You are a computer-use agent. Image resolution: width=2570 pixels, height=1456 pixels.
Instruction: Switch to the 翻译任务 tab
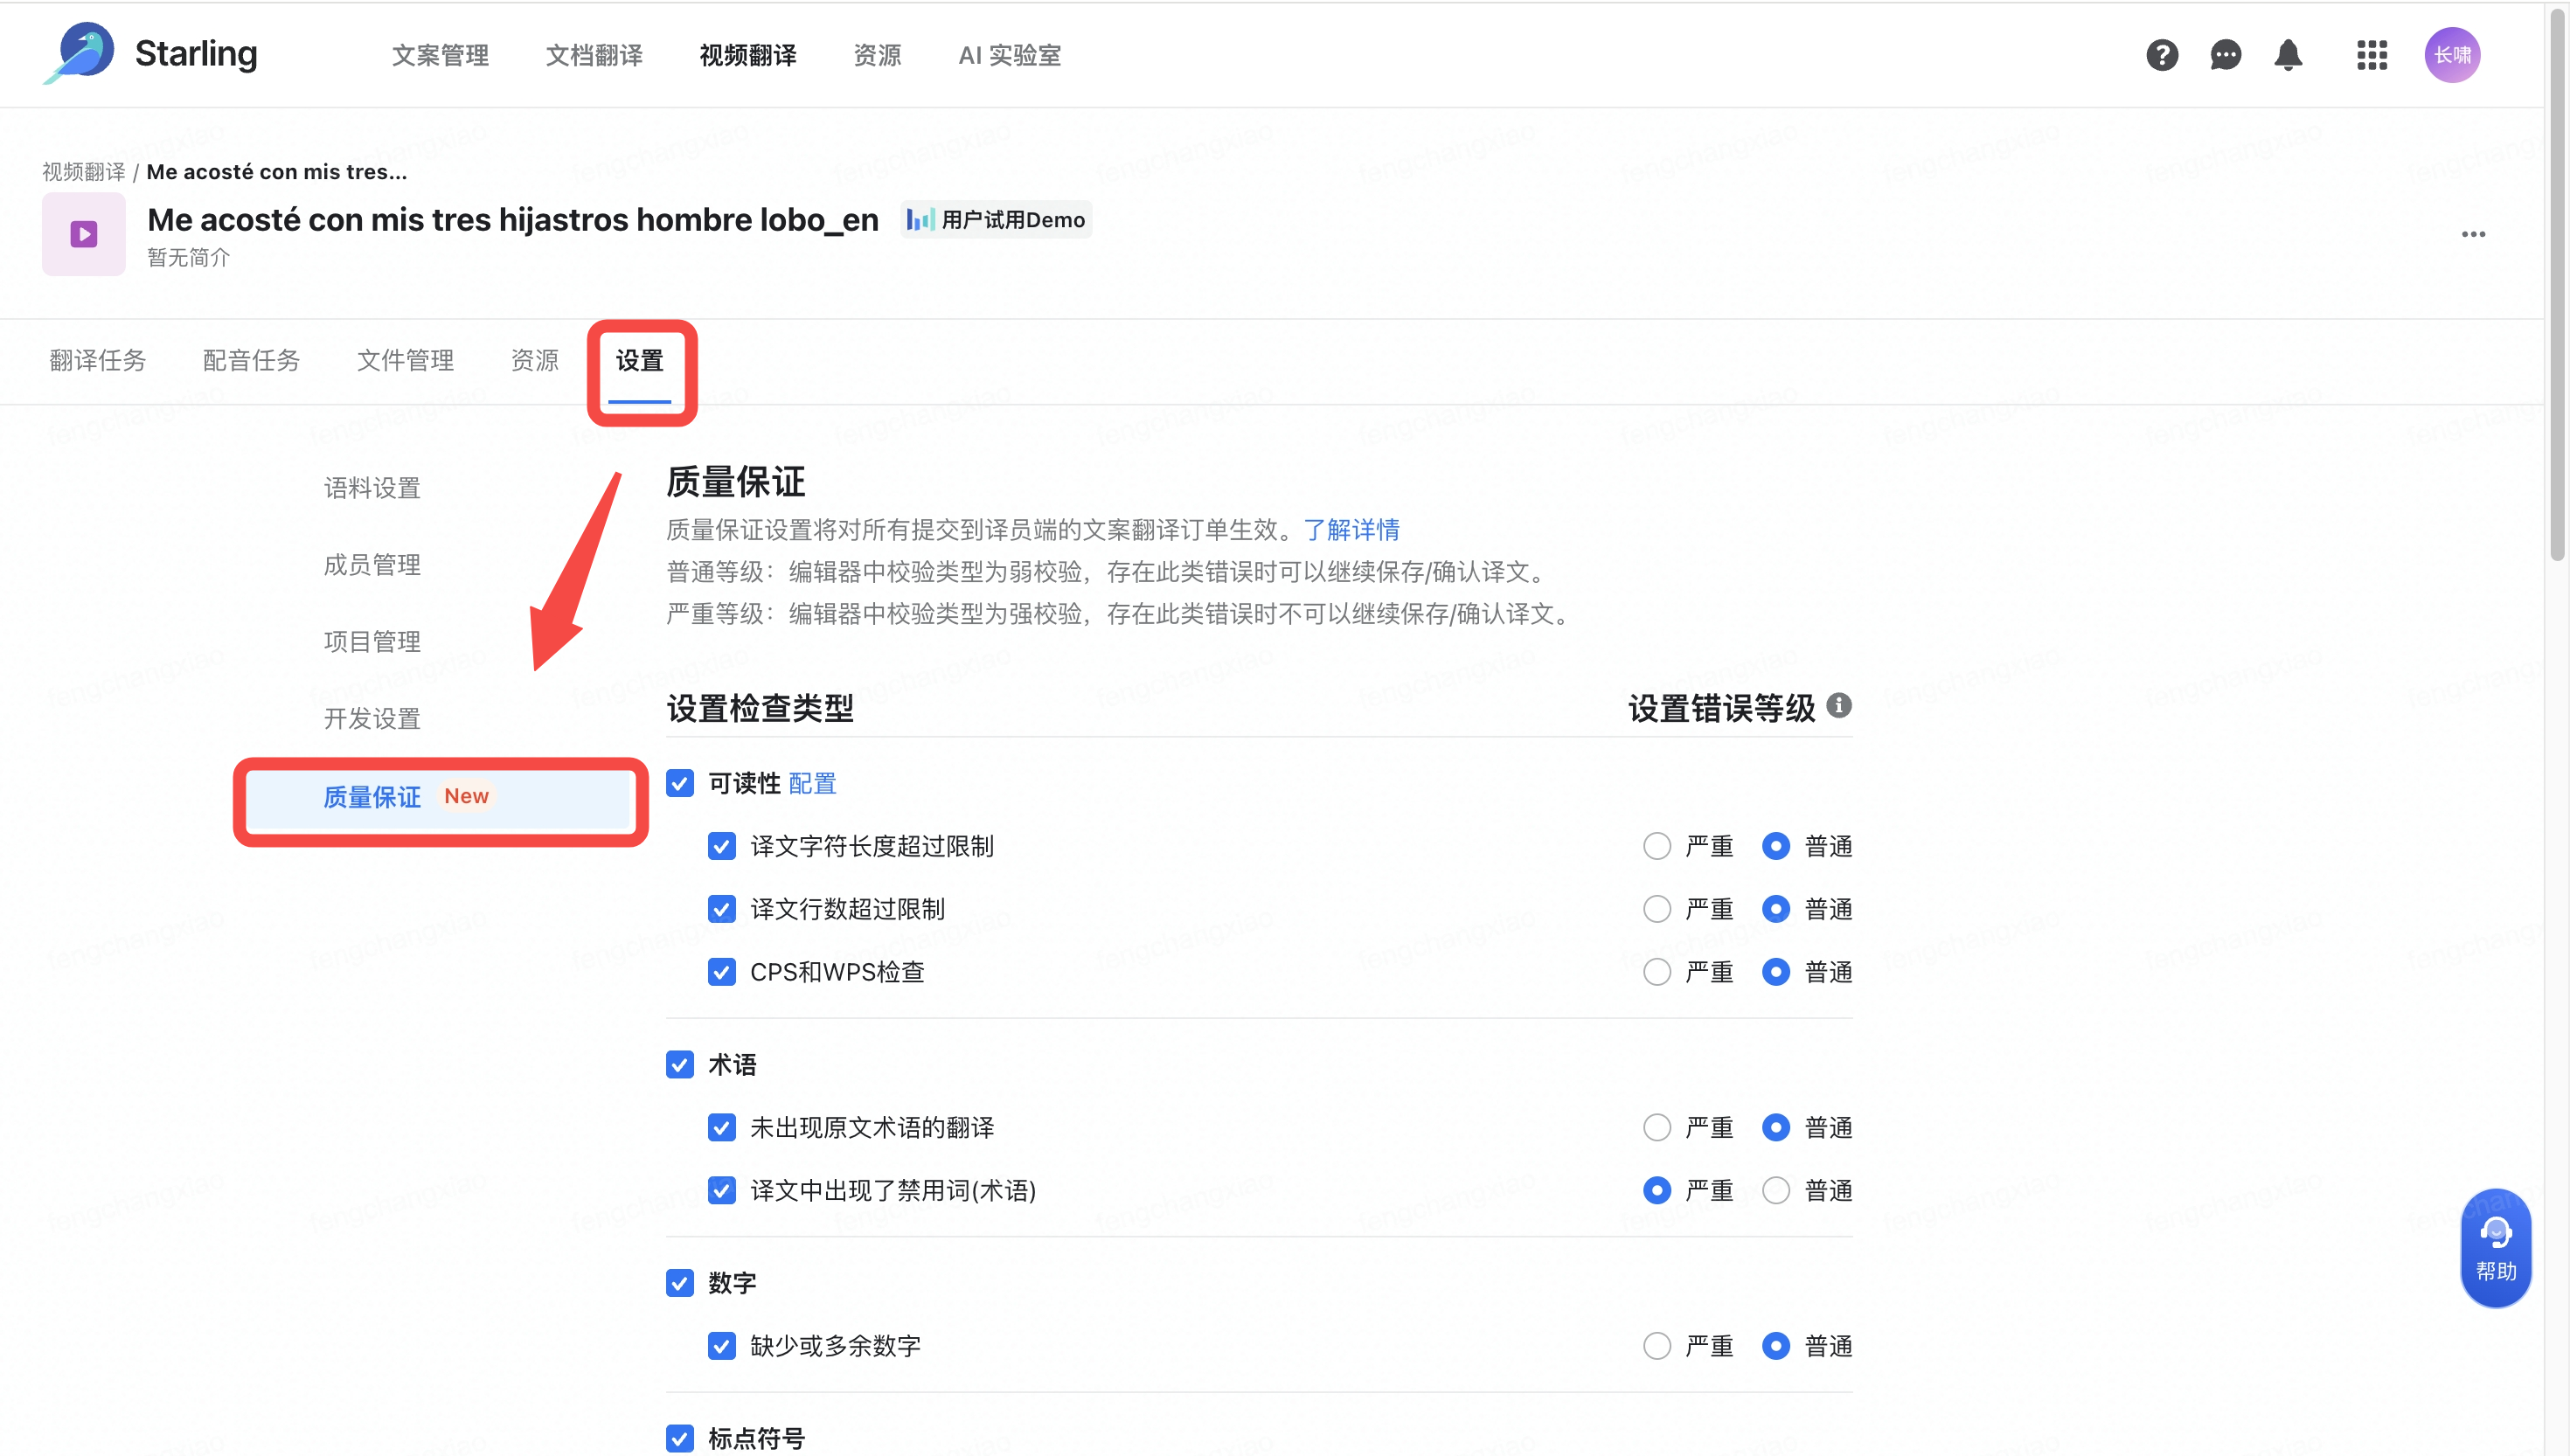tap(98, 360)
